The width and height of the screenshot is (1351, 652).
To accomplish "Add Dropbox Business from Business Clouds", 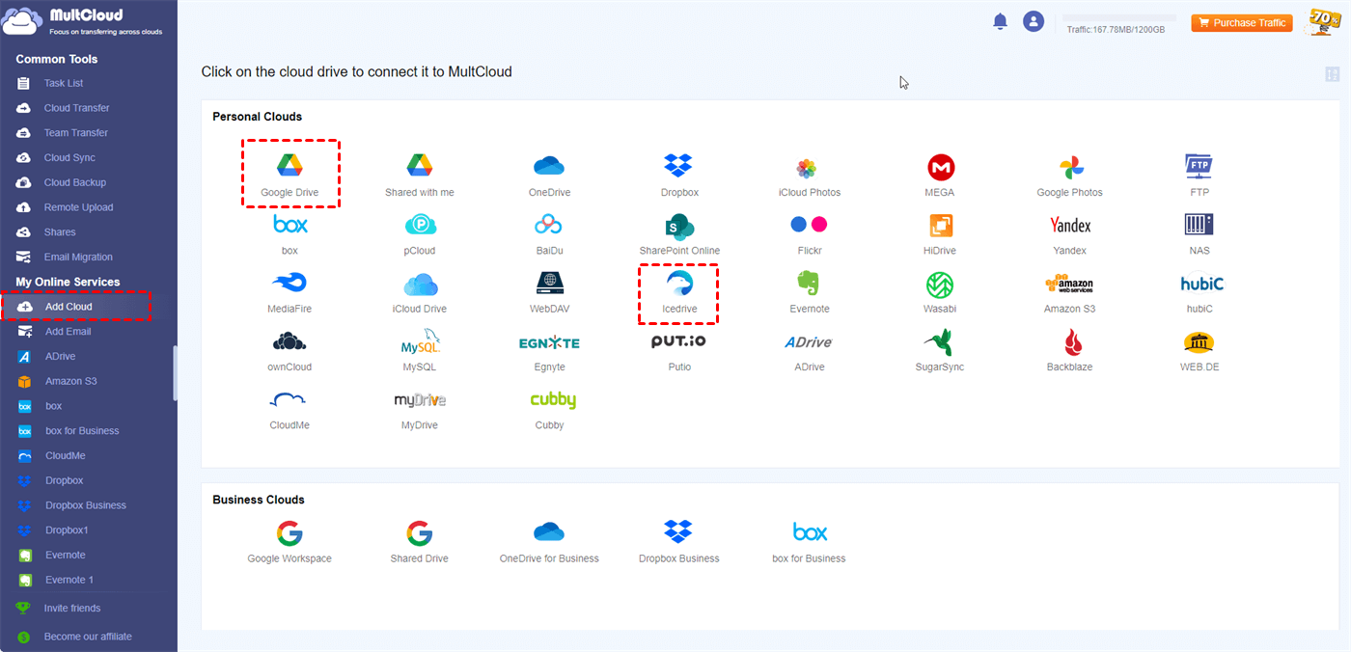I will click(x=679, y=542).
